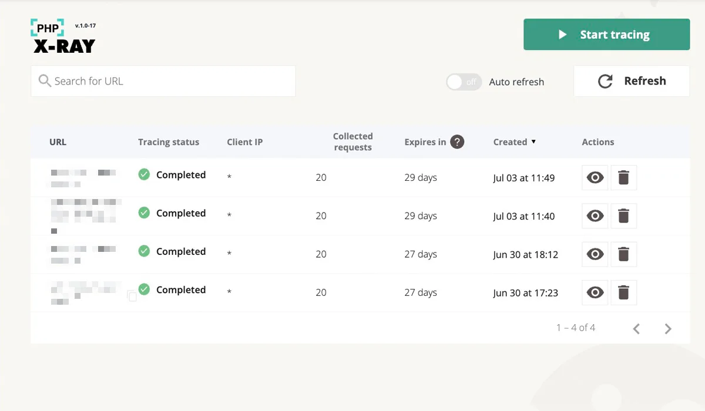Select the Jun 30 at 18:12 date cell
The image size is (705, 411).
coord(525,254)
